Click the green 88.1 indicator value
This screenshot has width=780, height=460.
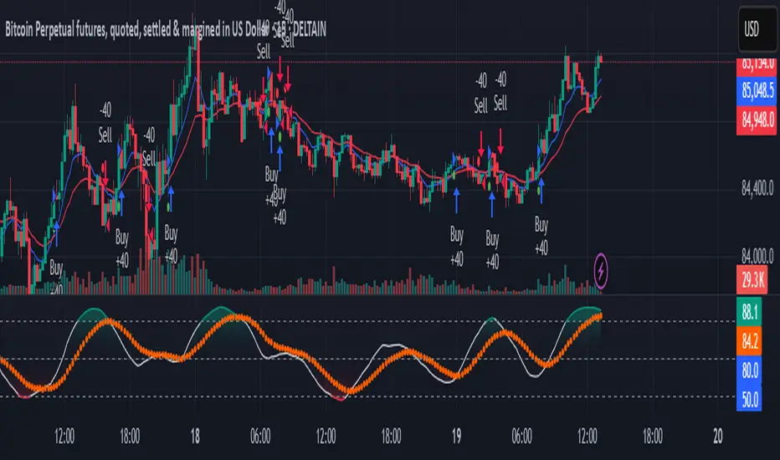click(749, 312)
